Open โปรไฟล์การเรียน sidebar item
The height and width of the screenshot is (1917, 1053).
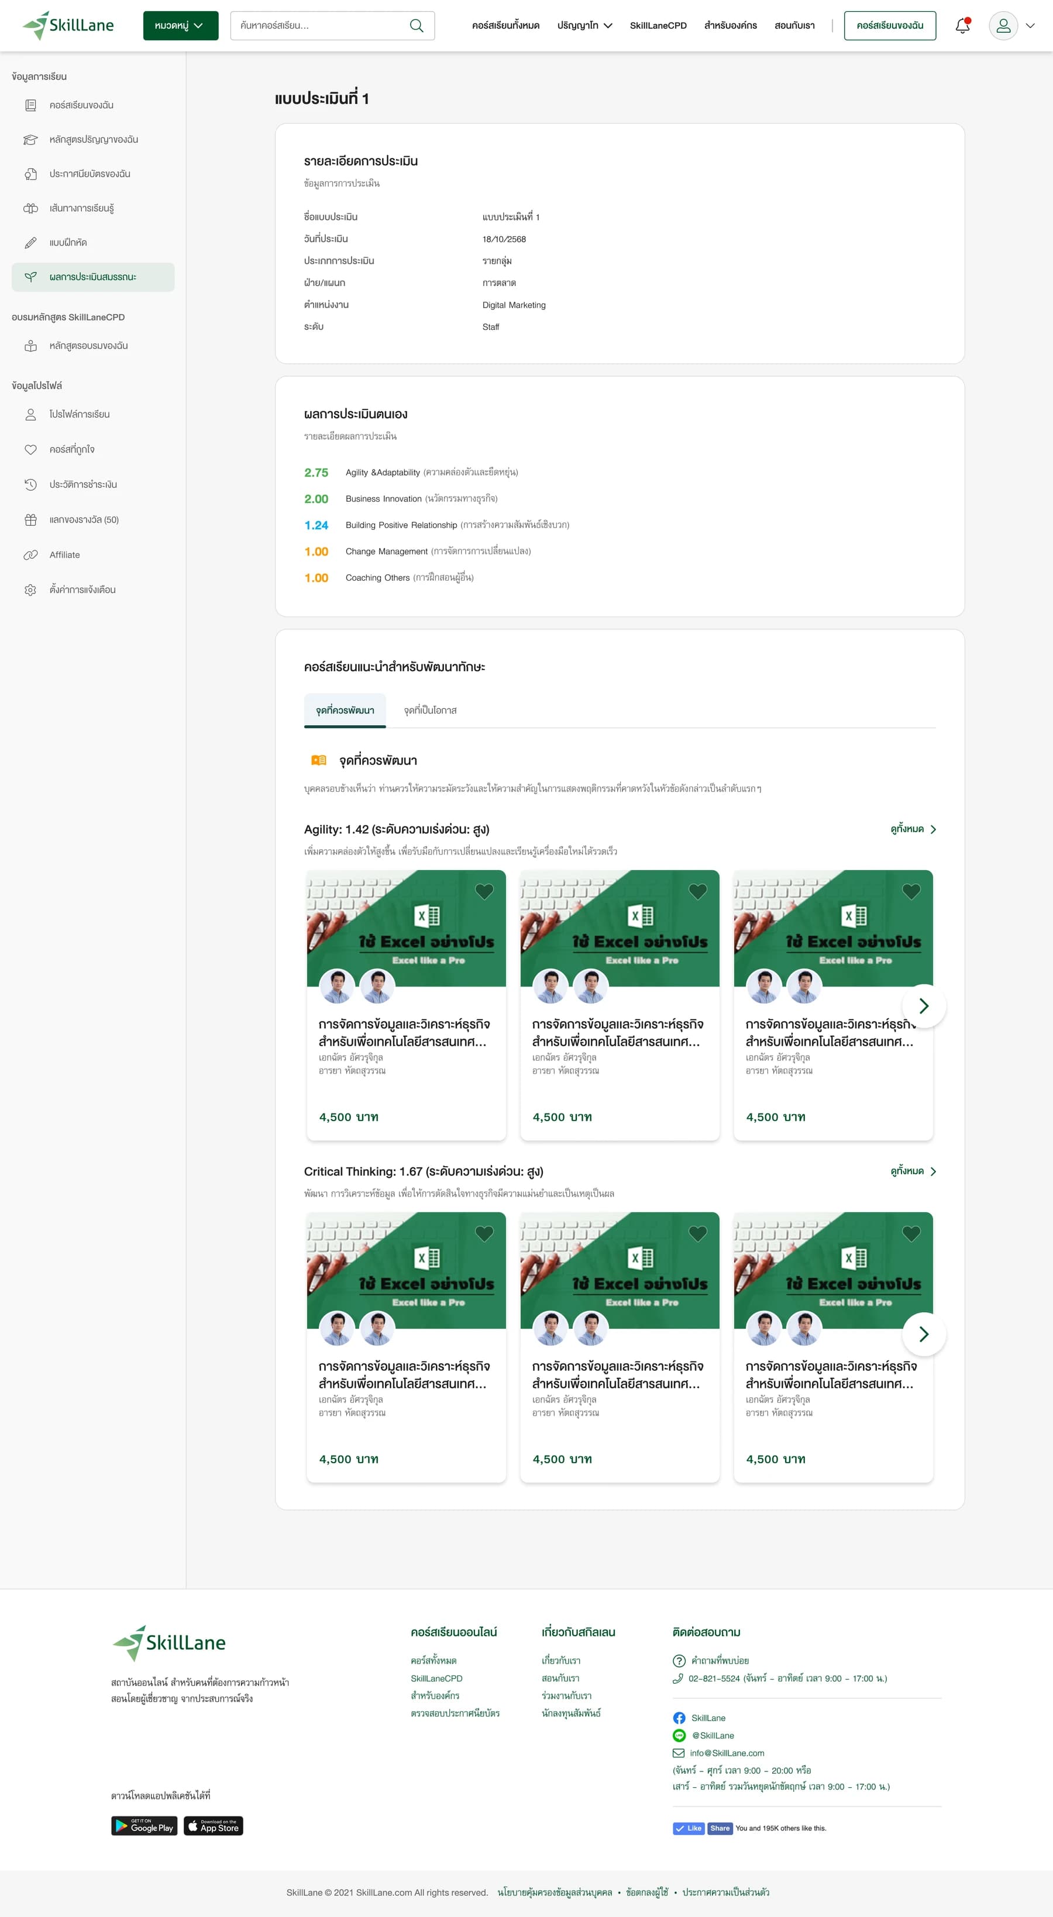93,414
